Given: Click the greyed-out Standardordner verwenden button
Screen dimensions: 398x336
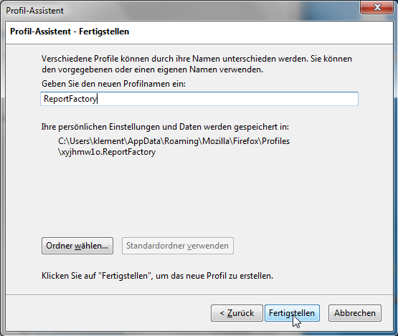Looking at the screenshot, I should coord(178,246).
